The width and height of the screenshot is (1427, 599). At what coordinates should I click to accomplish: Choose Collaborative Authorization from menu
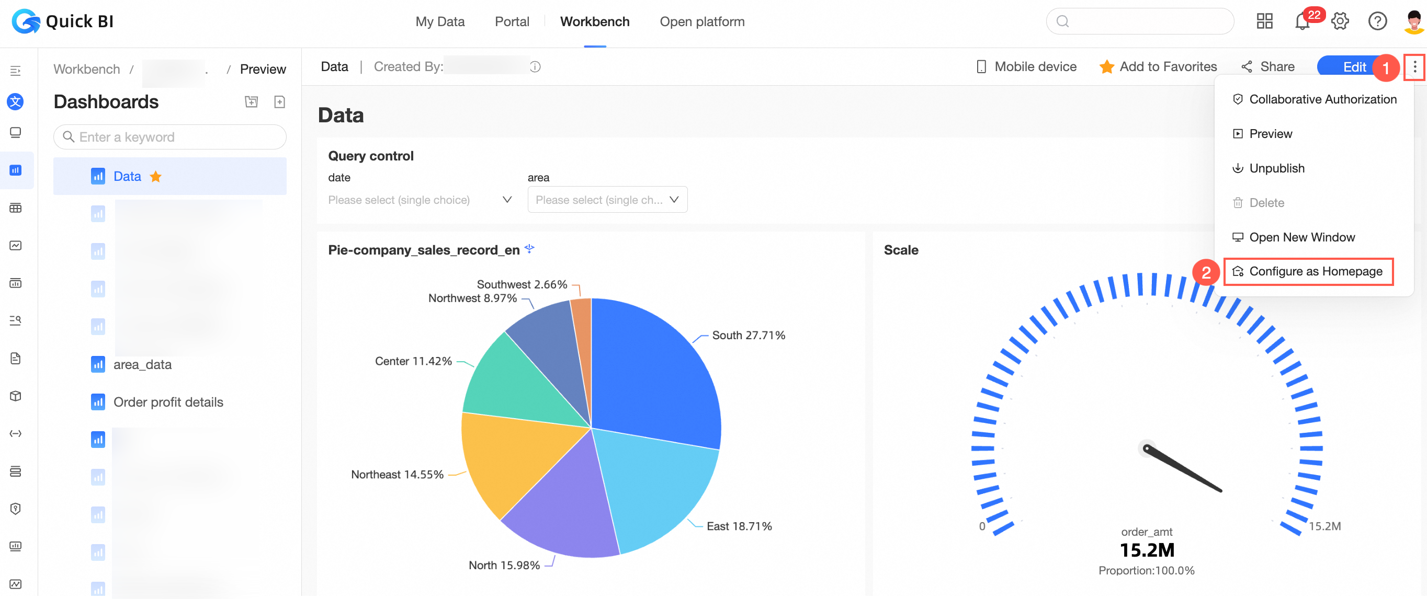(x=1313, y=99)
